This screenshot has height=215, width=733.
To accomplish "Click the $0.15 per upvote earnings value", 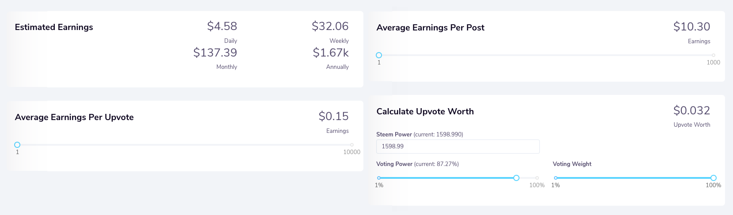I will (334, 116).
